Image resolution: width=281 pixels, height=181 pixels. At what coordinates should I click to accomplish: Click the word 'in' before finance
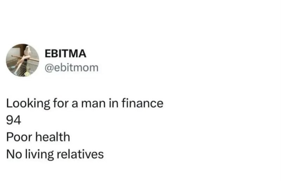click(113, 103)
